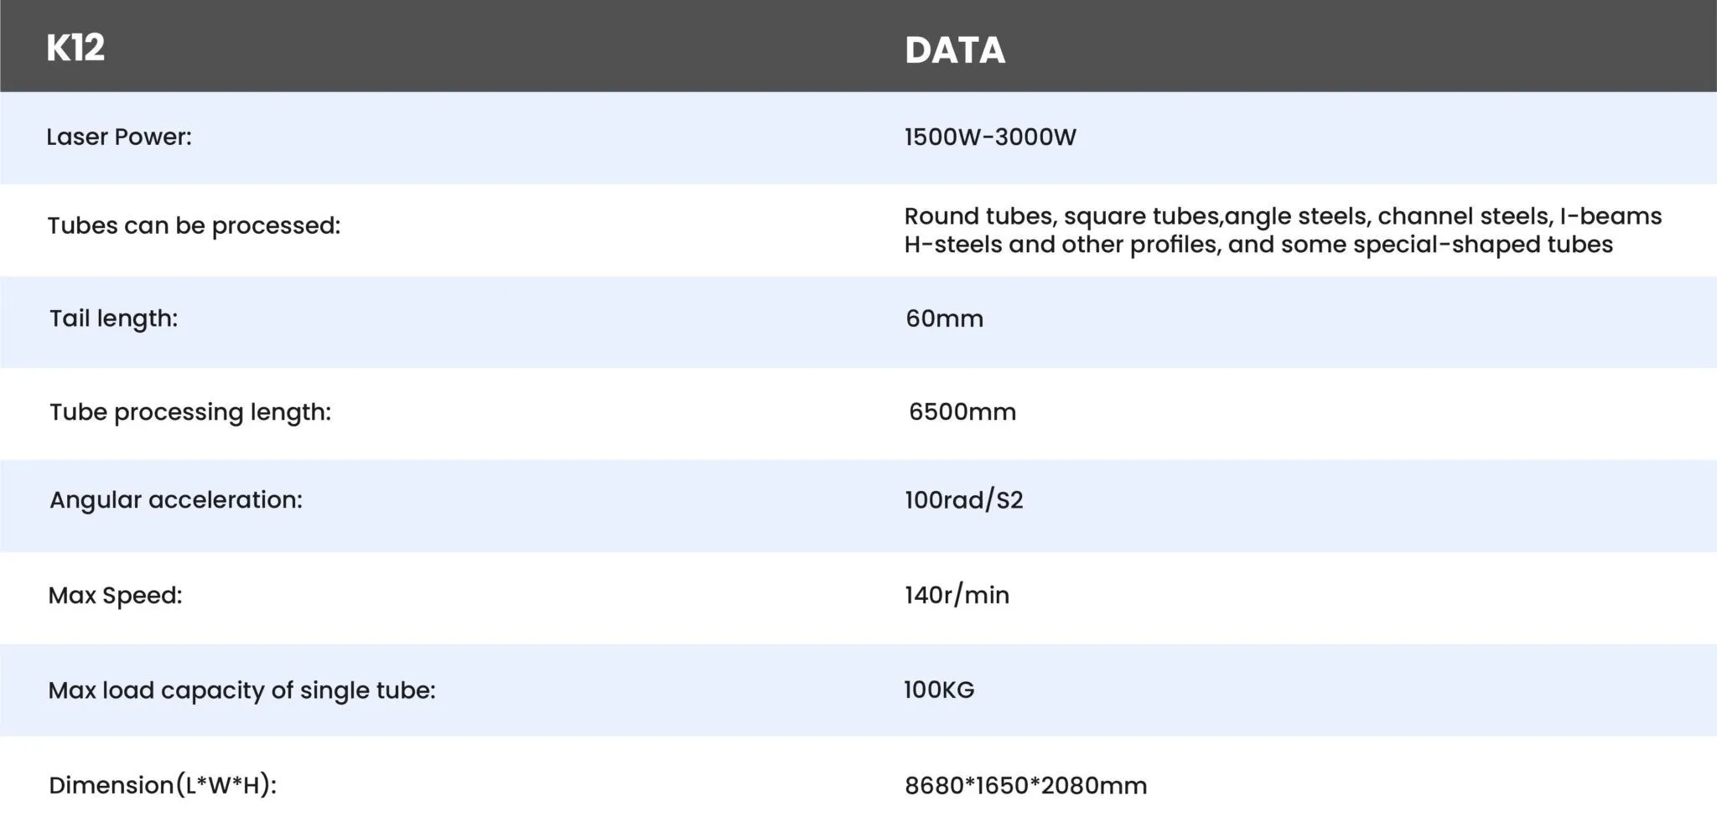The height and width of the screenshot is (827, 1717).
Task: Select Max load capacity of single tube
Action: click(241, 690)
